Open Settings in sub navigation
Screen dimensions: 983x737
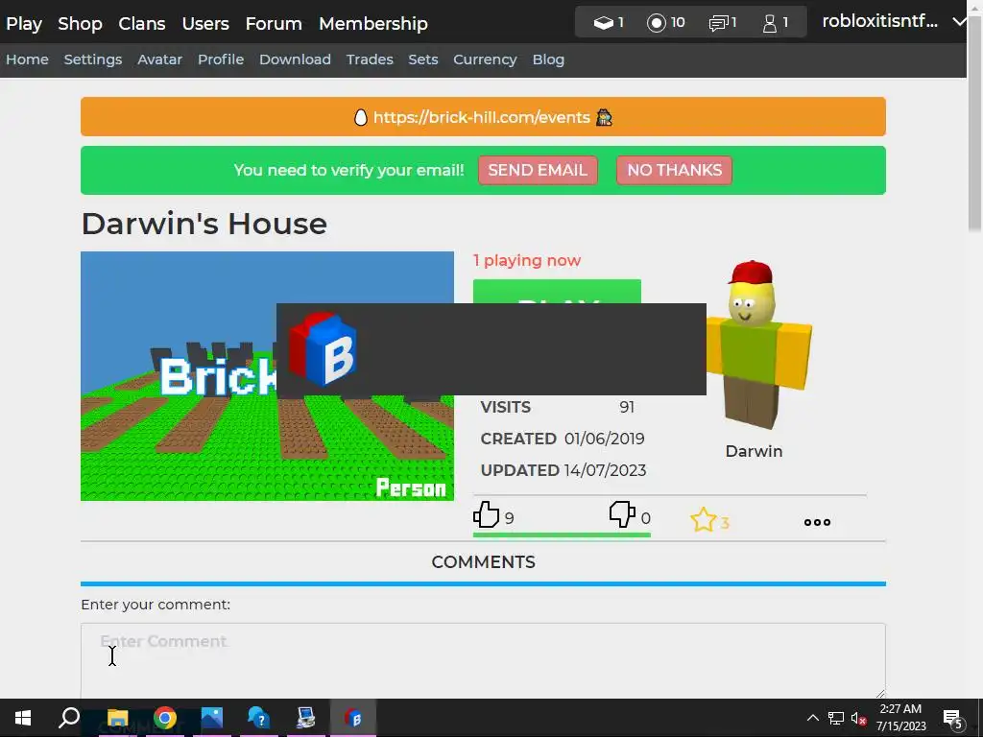pyautogui.click(x=93, y=59)
